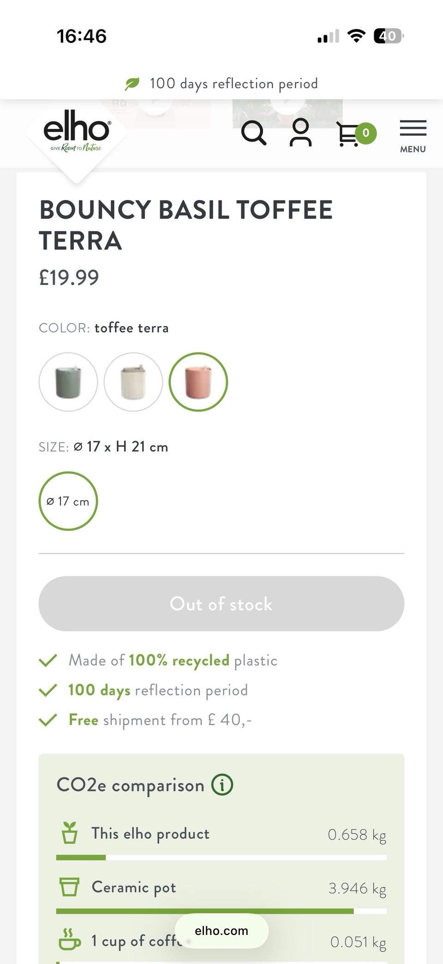The image size is (443, 964).
Task: Open the user account icon
Action: pyautogui.click(x=301, y=133)
